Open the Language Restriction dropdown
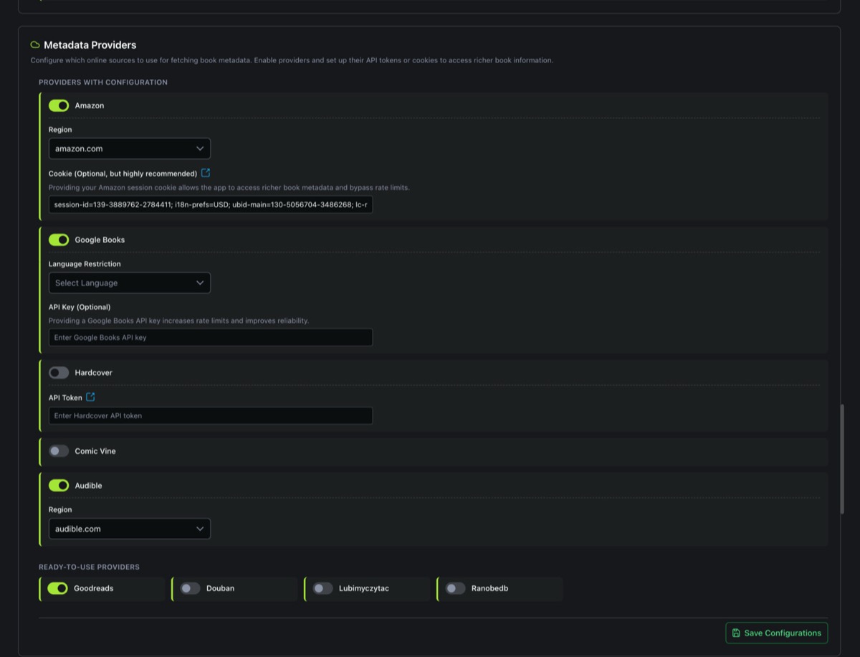Image resolution: width=860 pixels, height=657 pixels. (129, 283)
